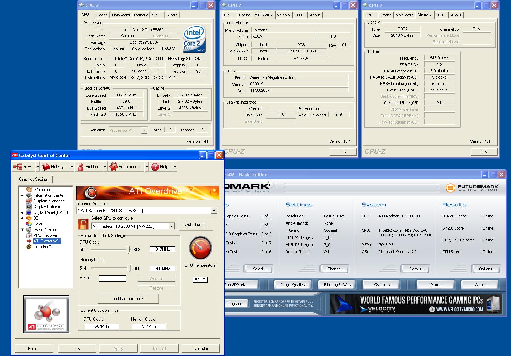
Task: Click the GPU Clock slider handle
Action: click(129, 250)
